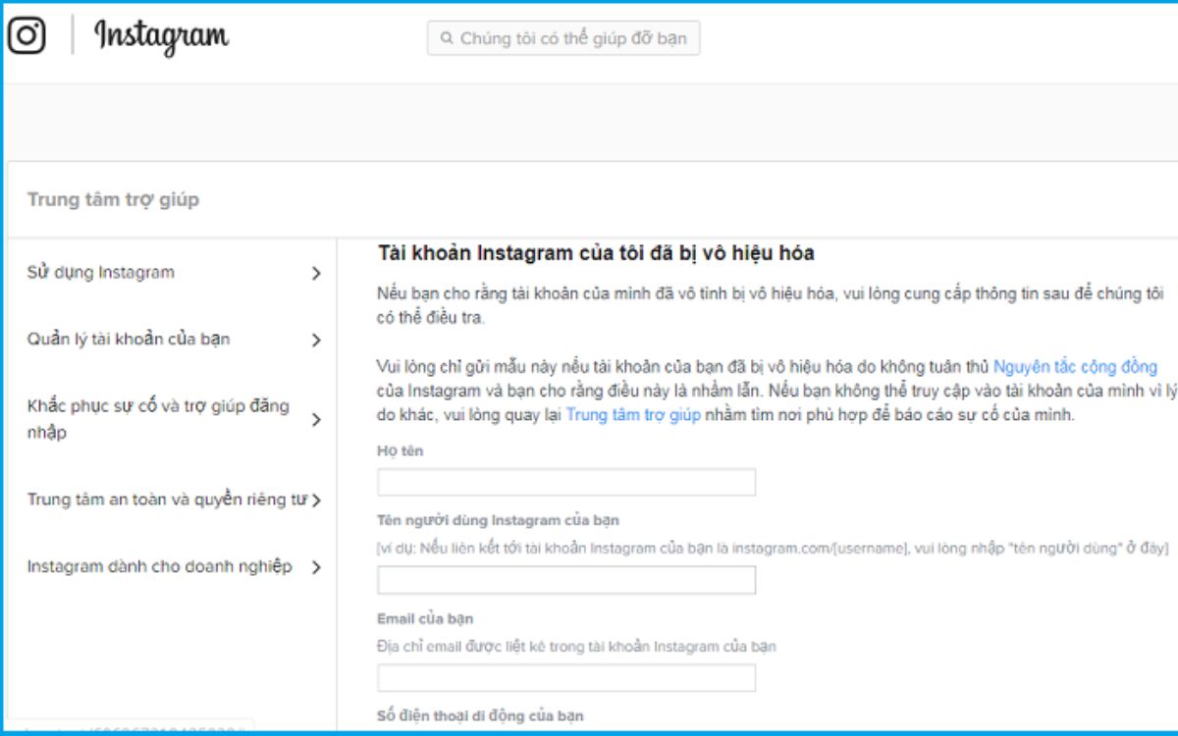
Task: Click the Instagram username input field
Action: [x=566, y=580]
